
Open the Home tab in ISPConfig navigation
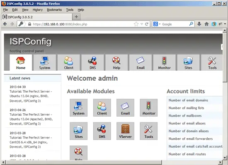(x=21, y=62)
